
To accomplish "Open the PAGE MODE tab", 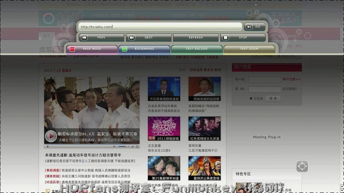I will coord(92,49).
